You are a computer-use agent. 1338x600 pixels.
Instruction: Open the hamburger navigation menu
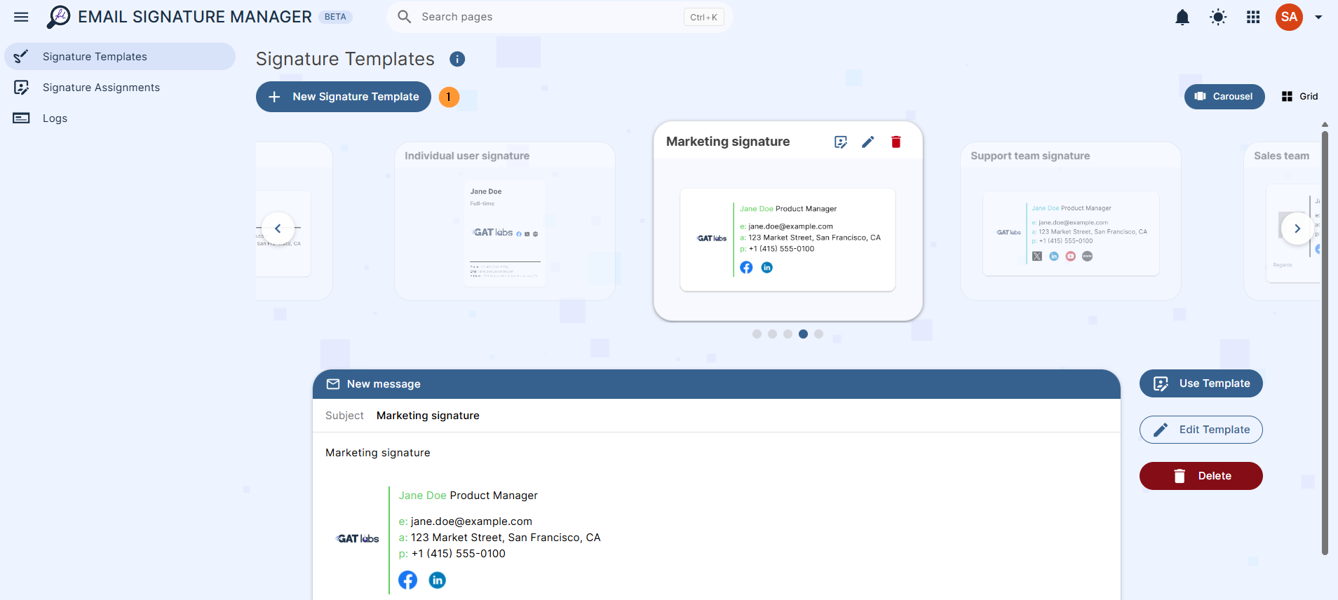point(21,17)
